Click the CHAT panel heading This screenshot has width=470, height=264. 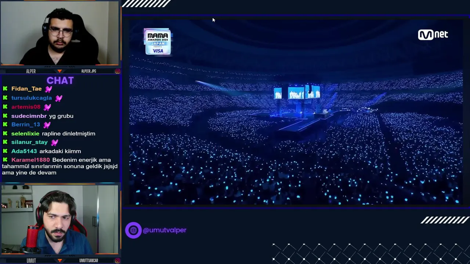[x=60, y=81]
